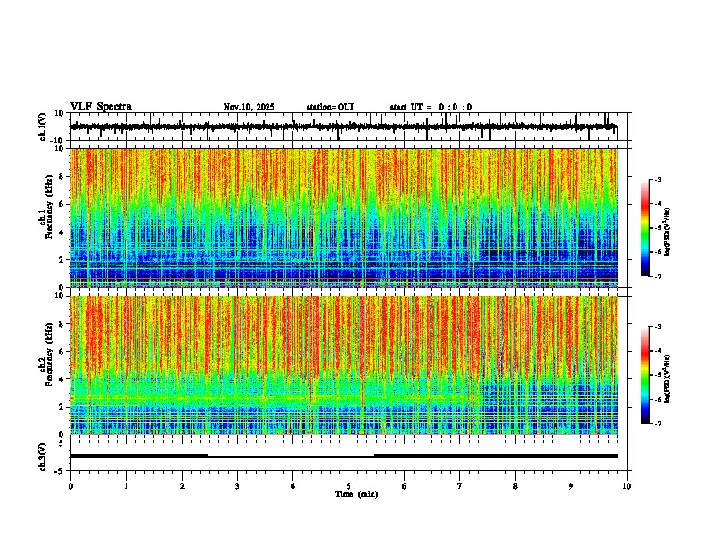Click time axis tick label 1
Screen dimensions: 706x545
point(126,486)
